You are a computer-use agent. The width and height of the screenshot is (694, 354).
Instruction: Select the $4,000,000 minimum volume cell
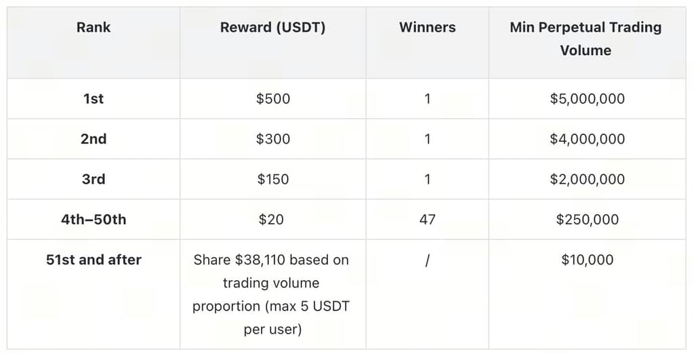pyautogui.click(x=588, y=139)
